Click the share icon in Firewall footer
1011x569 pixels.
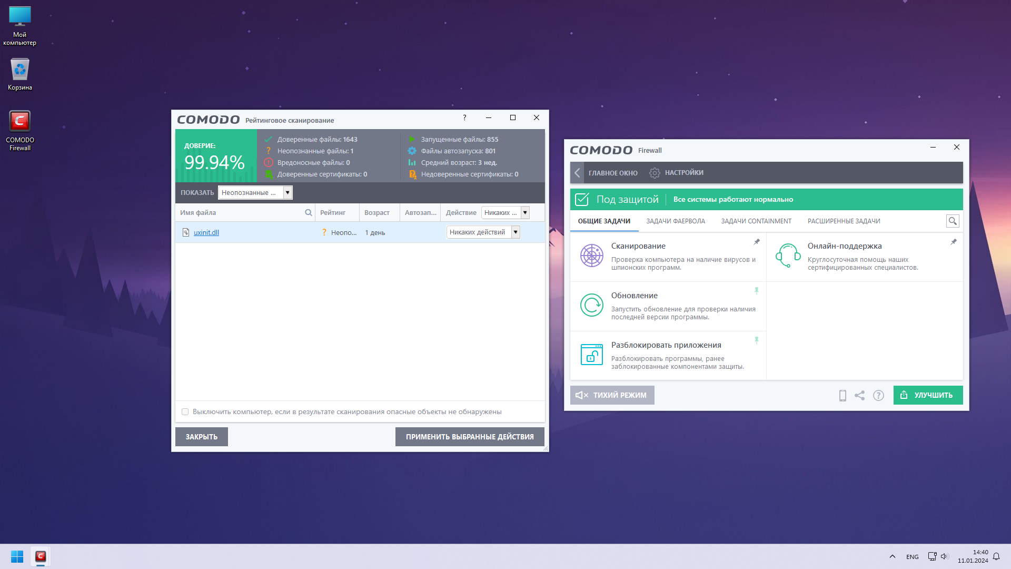click(859, 396)
